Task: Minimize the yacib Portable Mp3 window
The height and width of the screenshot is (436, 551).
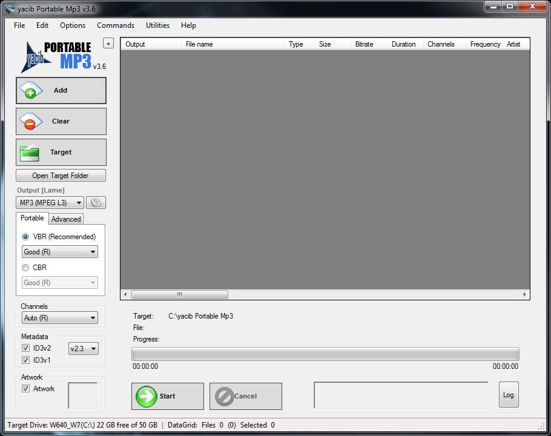Action: (x=493, y=7)
